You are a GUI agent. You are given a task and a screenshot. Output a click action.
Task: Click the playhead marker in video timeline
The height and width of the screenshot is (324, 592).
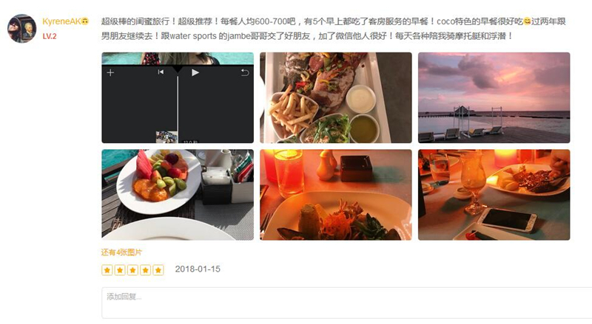click(x=178, y=69)
